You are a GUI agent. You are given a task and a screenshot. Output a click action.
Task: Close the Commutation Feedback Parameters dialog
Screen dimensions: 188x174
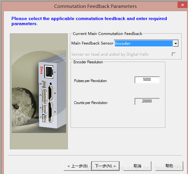(x=183, y=5)
